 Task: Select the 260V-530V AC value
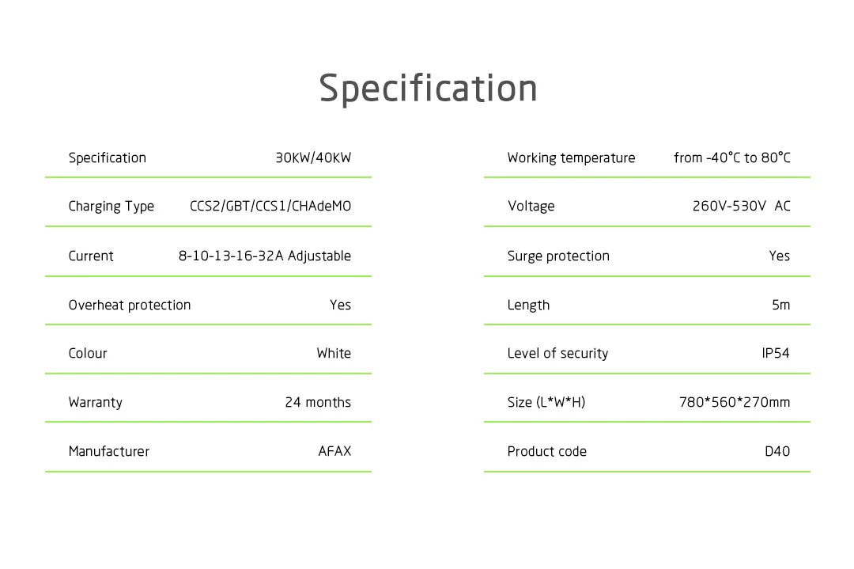point(741,207)
